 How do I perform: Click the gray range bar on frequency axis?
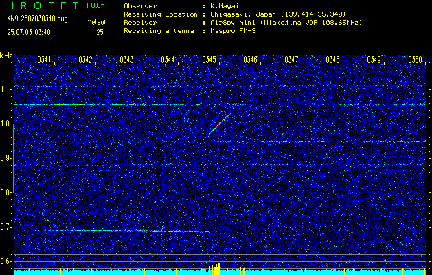[13, 159]
